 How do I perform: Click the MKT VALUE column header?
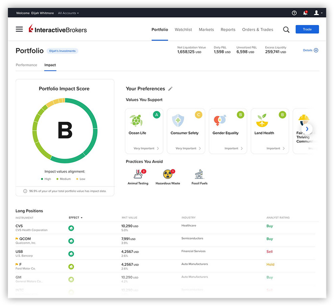coord(129,217)
